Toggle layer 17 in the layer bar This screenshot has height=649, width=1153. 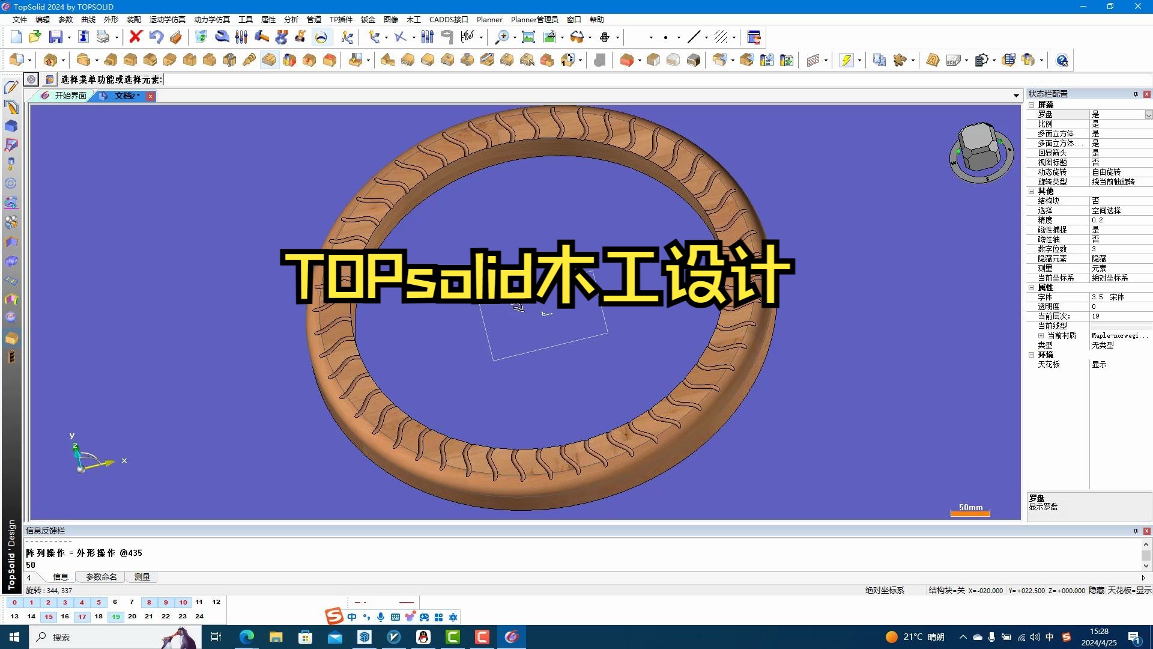coord(82,617)
